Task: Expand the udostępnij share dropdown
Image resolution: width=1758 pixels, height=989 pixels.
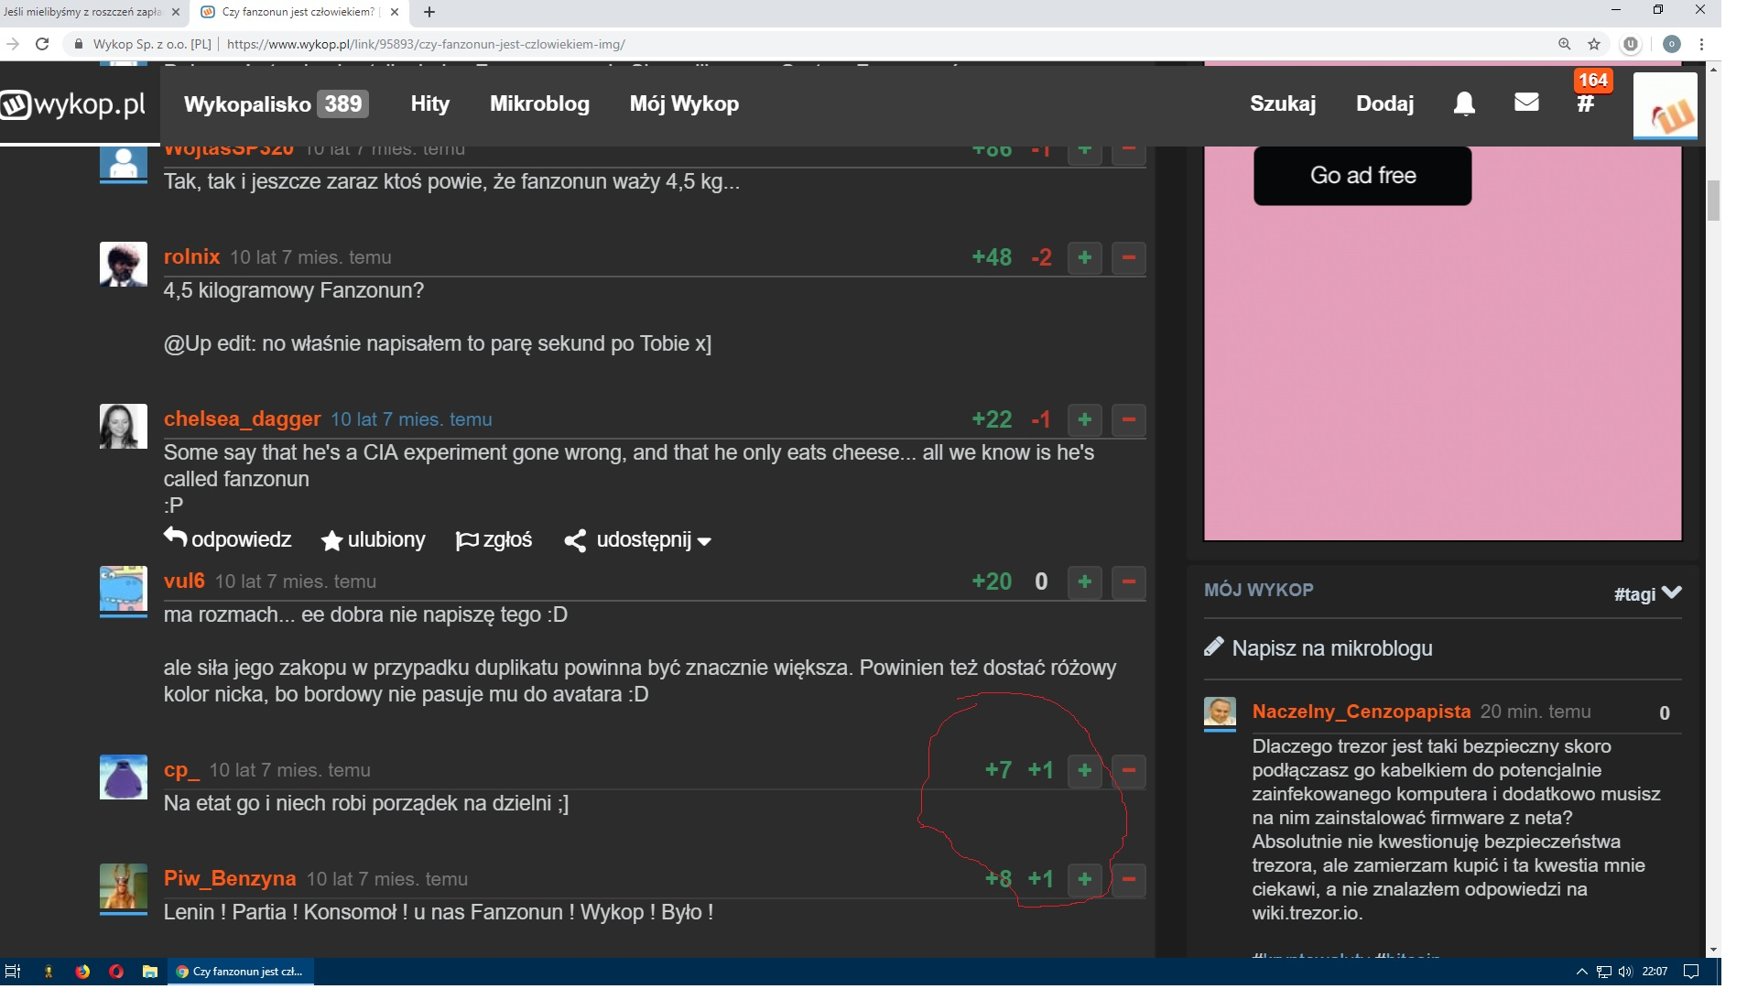Action: [639, 540]
